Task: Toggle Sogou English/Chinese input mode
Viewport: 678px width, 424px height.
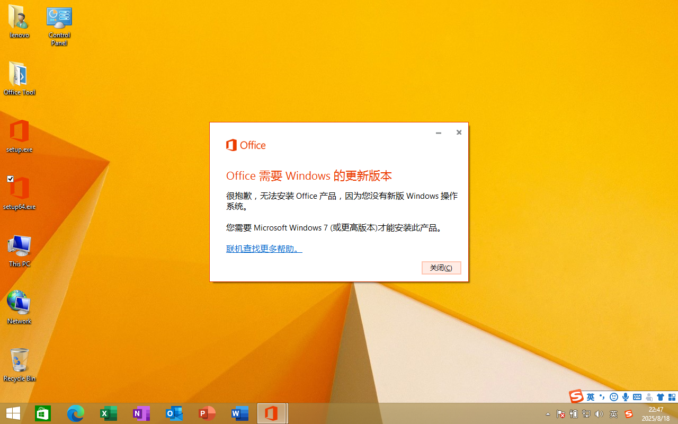Action: pos(590,397)
